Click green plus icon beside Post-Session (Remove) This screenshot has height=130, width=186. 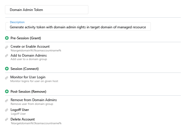[x=7, y=92]
